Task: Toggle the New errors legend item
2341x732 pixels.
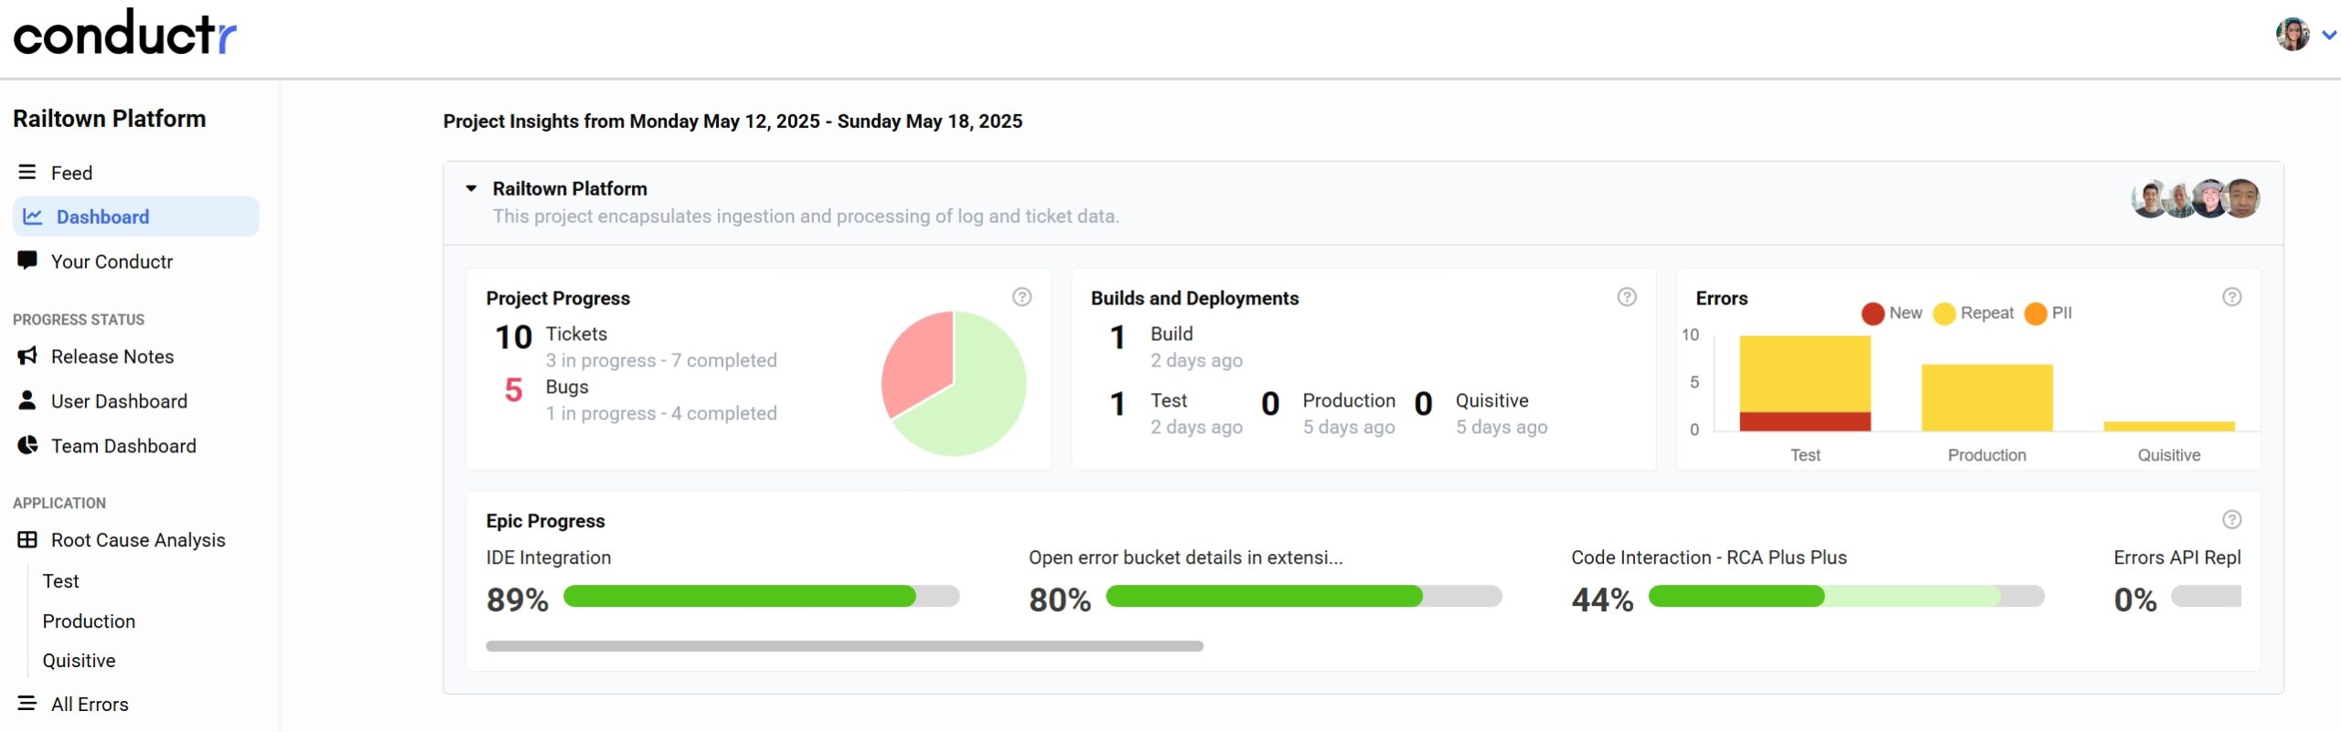Action: [x=1892, y=313]
